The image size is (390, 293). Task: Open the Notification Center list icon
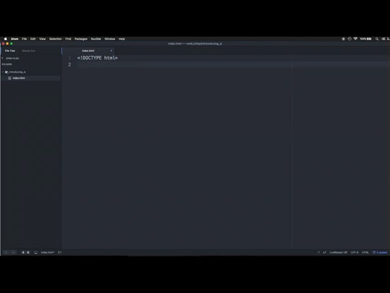pos(383,39)
